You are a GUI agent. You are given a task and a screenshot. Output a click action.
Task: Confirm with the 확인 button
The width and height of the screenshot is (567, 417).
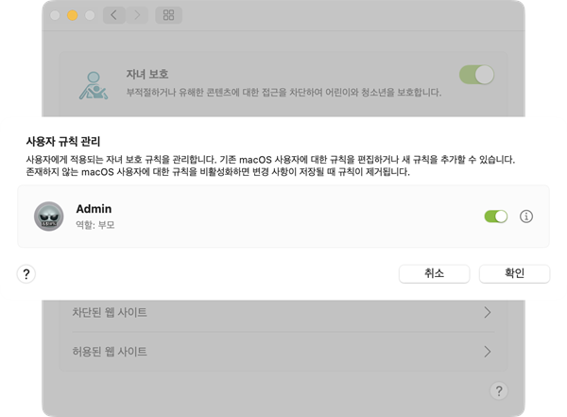[x=515, y=273]
